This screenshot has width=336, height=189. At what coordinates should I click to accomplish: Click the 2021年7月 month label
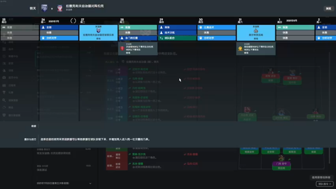pyautogui.click(x=54, y=21)
